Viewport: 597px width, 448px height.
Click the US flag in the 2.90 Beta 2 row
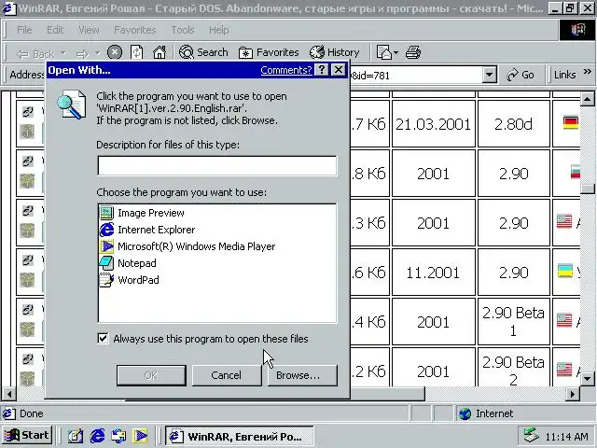564,370
